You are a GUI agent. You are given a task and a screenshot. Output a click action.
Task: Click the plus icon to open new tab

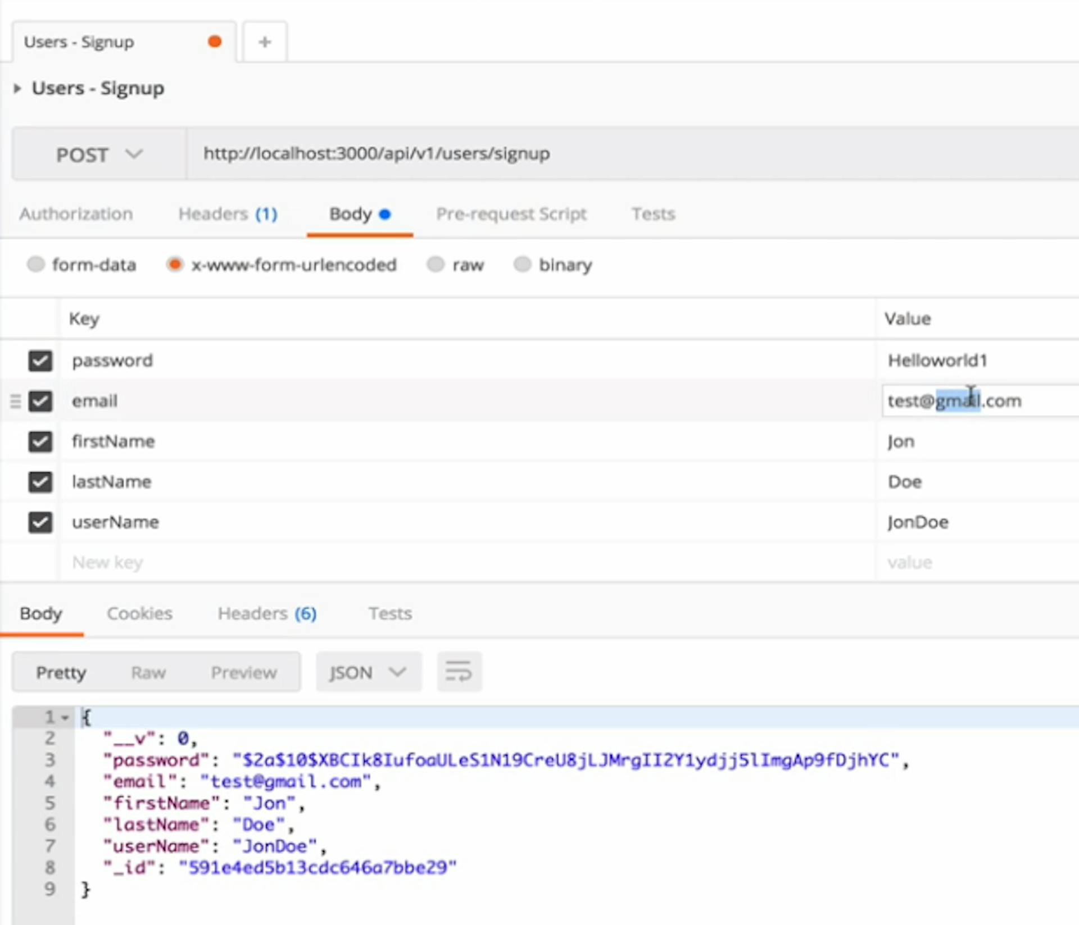point(265,42)
